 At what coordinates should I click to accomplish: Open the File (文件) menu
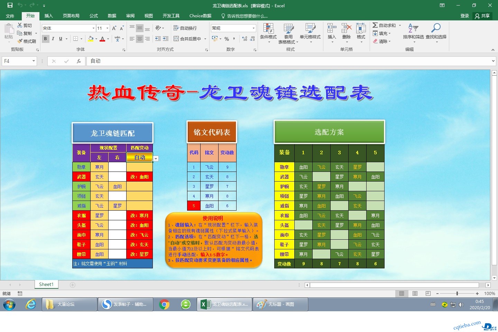tap(10, 16)
